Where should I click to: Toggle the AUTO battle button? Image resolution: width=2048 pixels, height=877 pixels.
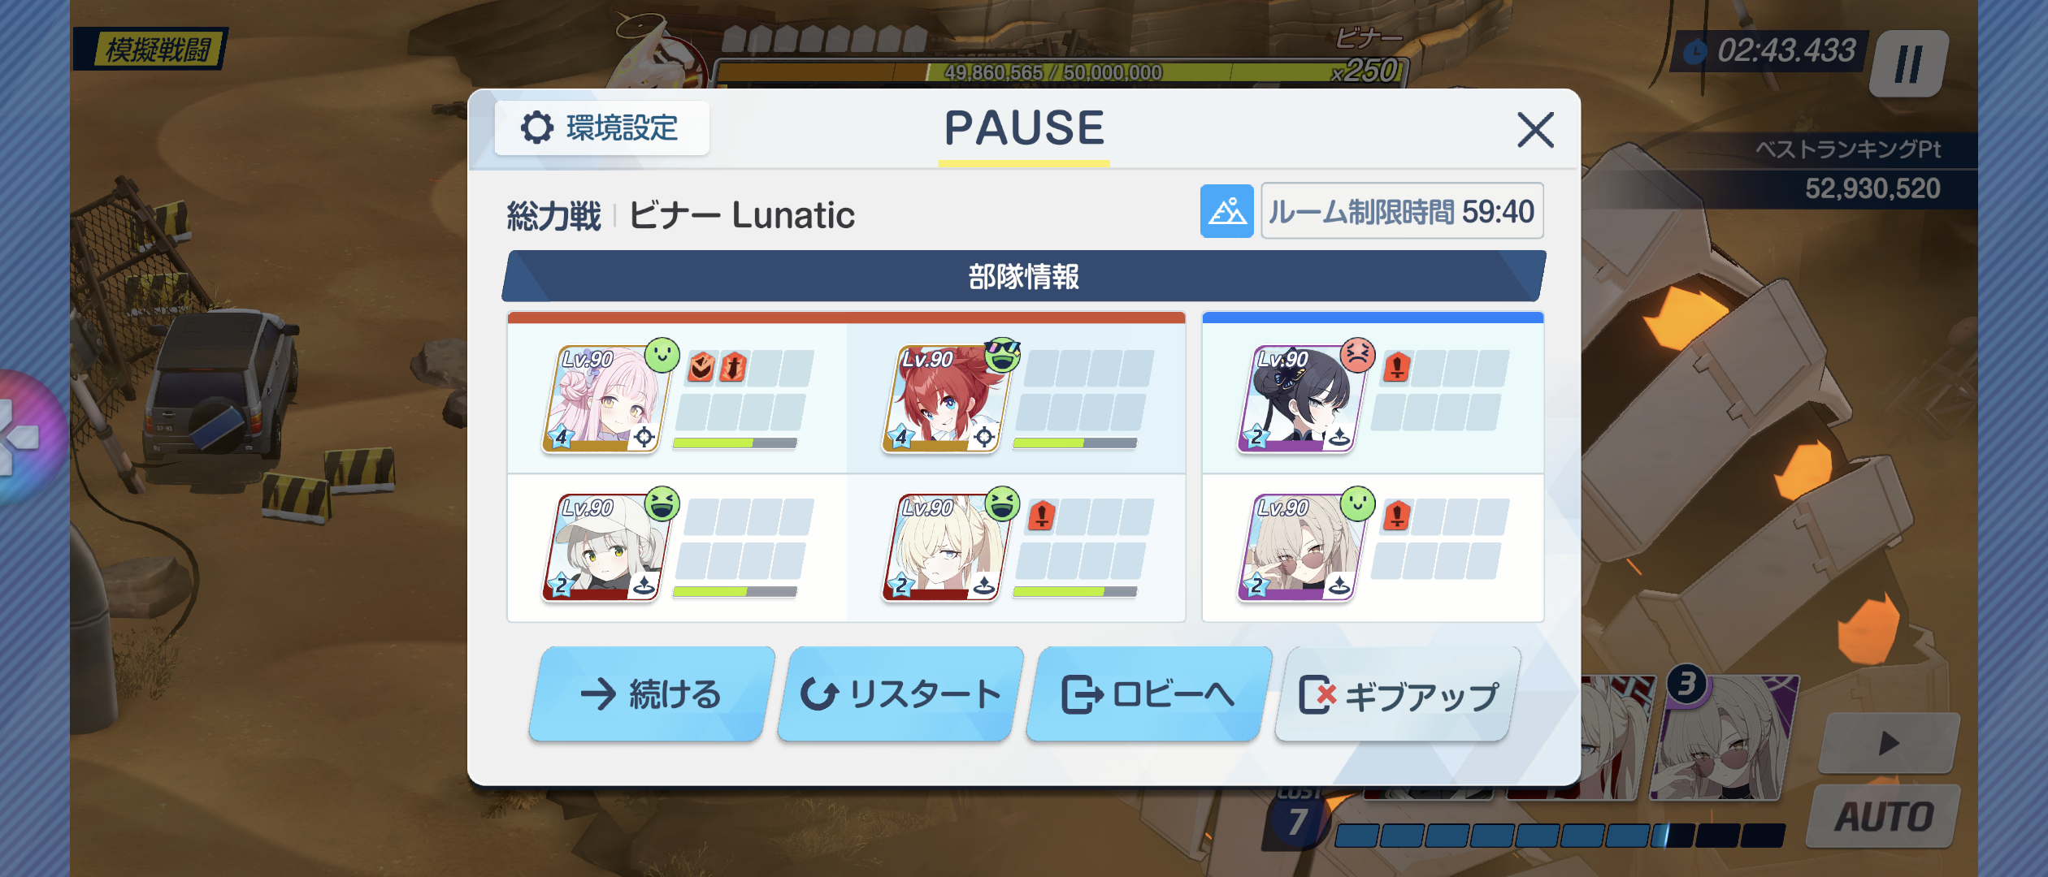(x=1884, y=816)
